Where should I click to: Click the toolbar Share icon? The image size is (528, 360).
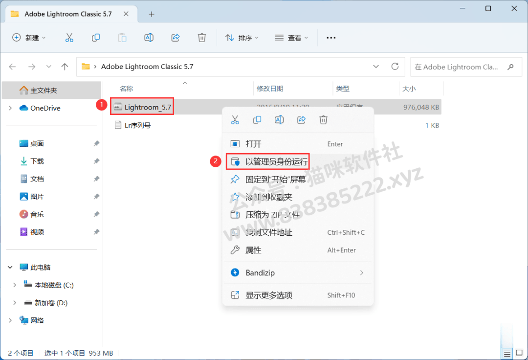176,38
